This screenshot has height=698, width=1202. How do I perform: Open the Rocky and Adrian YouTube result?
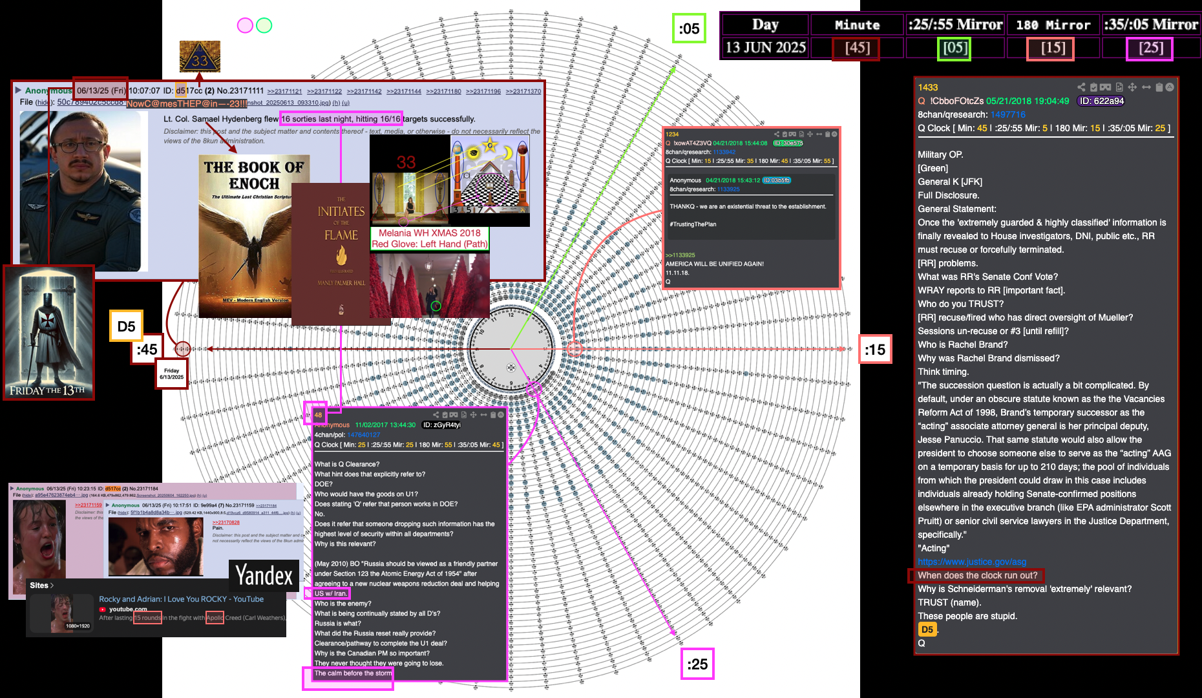click(181, 599)
